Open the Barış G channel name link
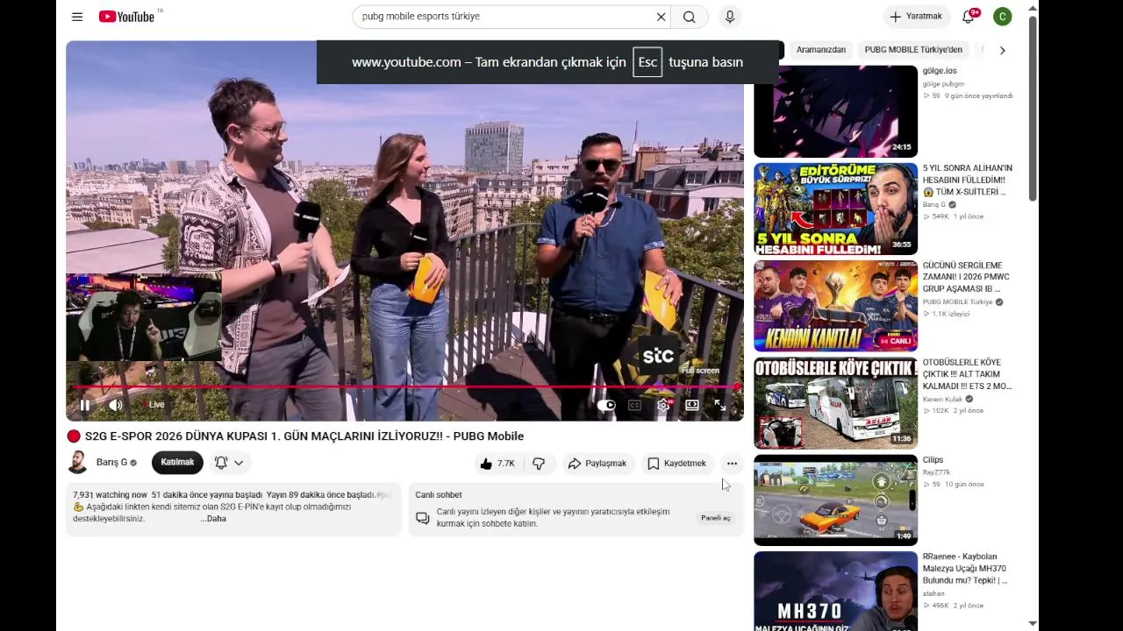The image size is (1123, 631). point(111,463)
